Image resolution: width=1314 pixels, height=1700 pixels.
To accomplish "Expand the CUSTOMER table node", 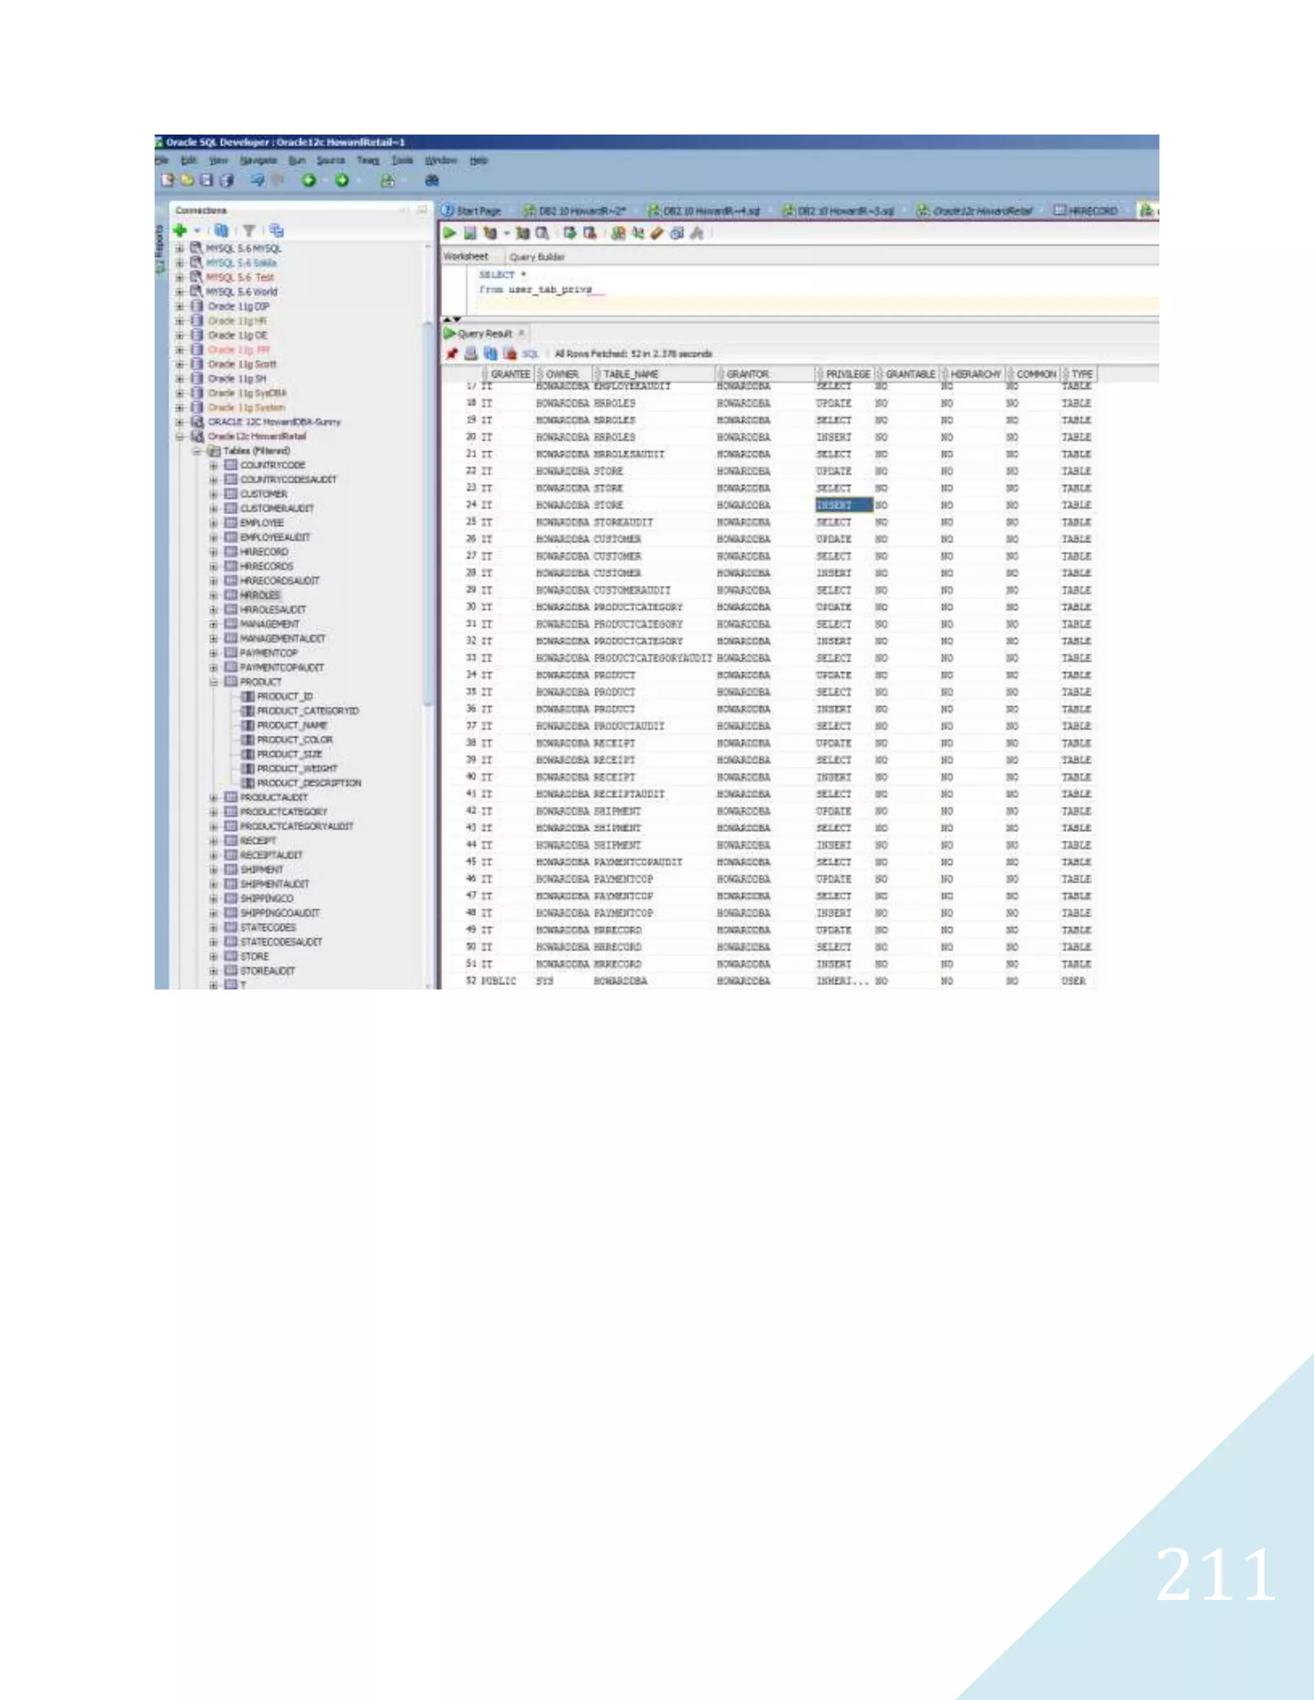I will (x=213, y=494).
